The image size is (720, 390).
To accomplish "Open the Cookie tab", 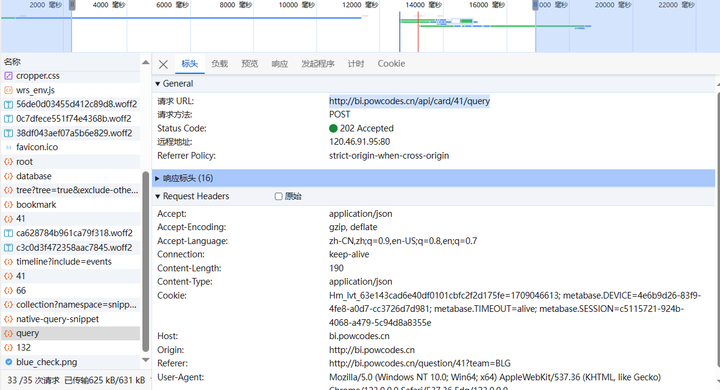I will 392,64.
